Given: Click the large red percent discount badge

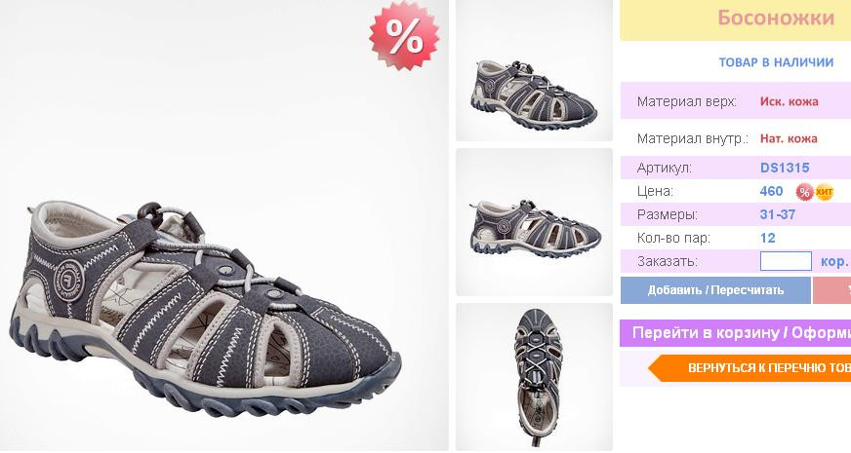Looking at the screenshot, I should tap(404, 35).
